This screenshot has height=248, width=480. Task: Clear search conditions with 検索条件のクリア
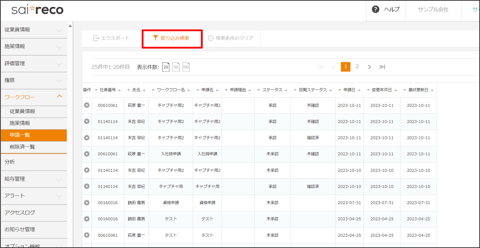pos(231,38)
